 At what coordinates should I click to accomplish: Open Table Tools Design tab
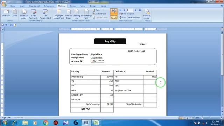[x=93, y=6]
